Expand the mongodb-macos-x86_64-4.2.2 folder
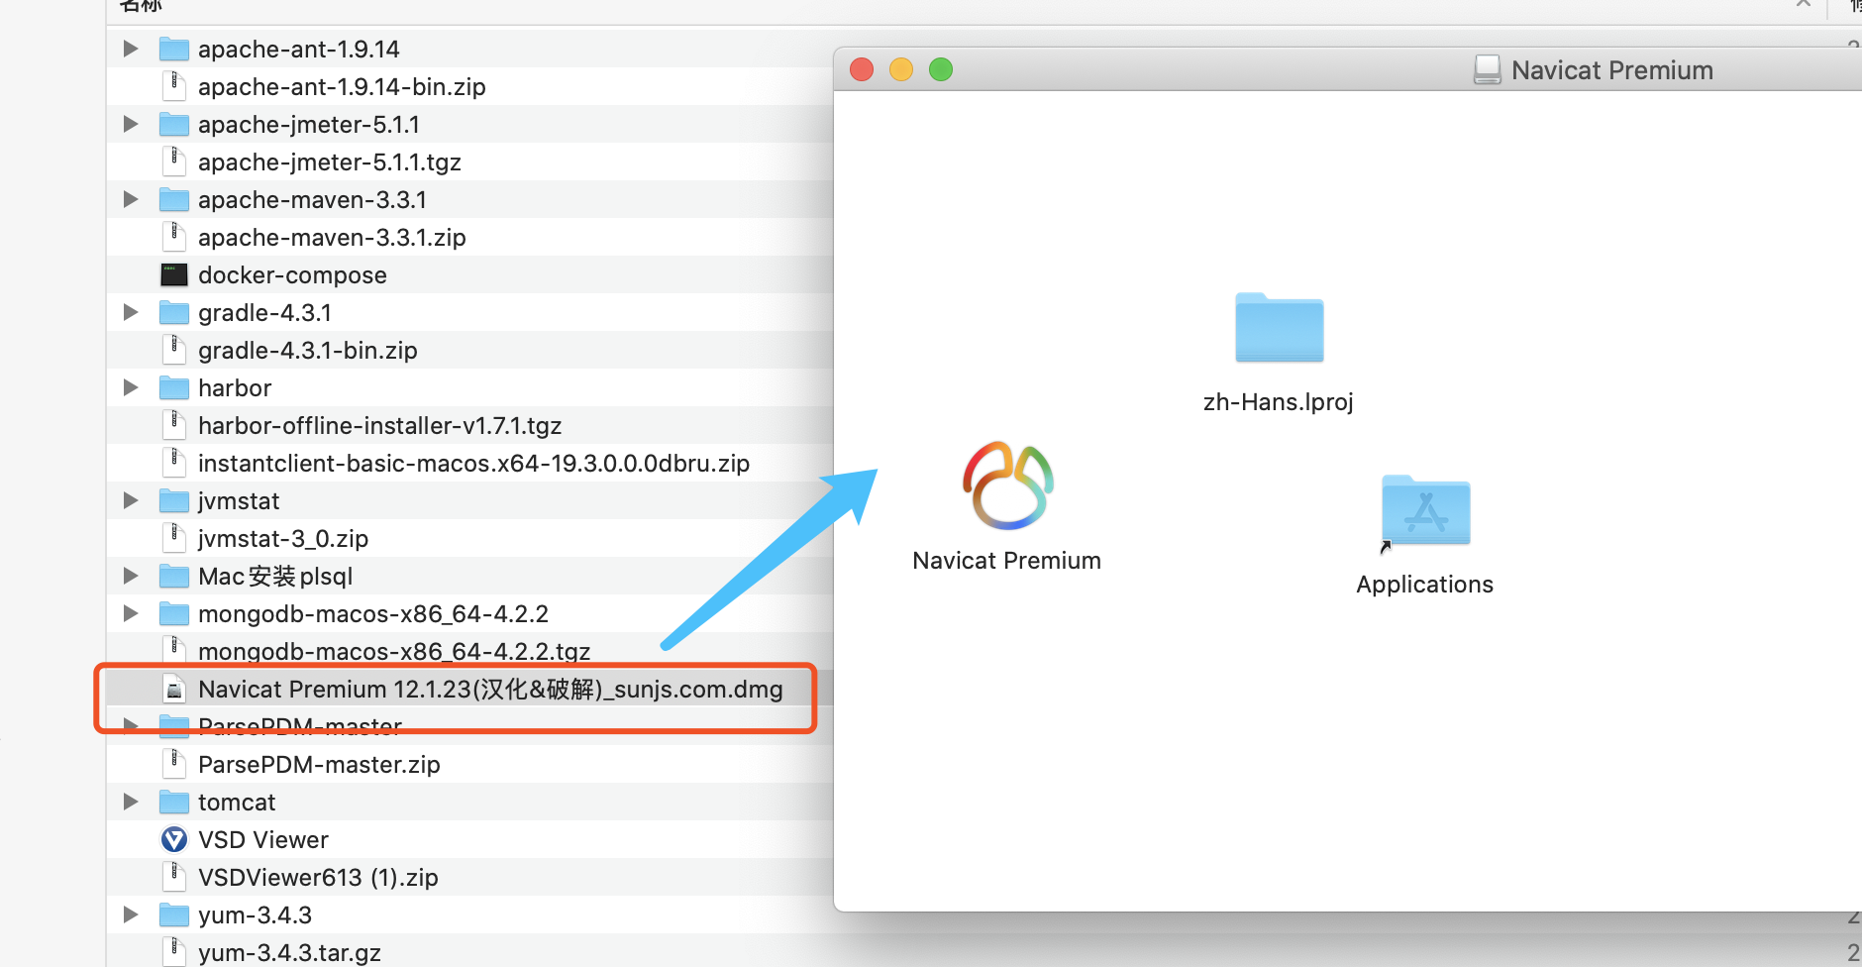The height and width of the screenshot is (967, 1862). click(129, 613)
